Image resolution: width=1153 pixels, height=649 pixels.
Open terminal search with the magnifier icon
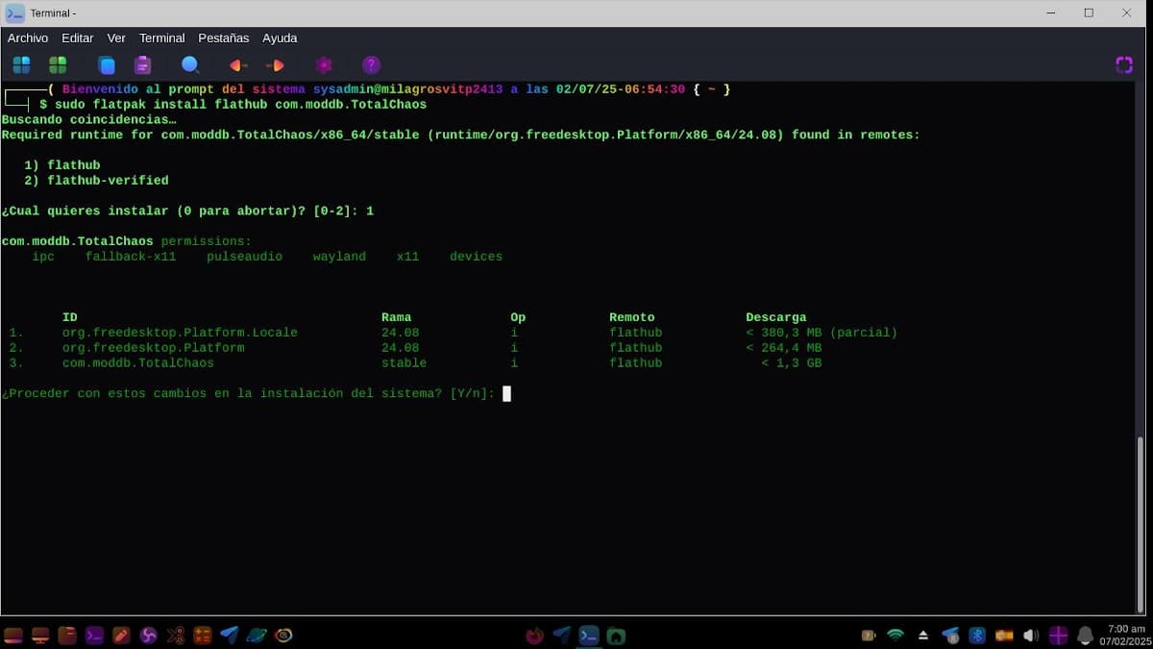click(190, 65)
